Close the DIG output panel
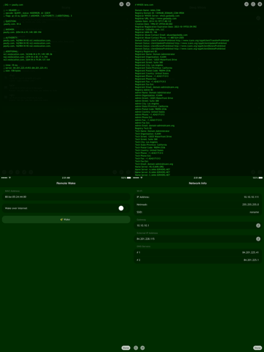Screen dimensions: 264x352 (128, 4)
